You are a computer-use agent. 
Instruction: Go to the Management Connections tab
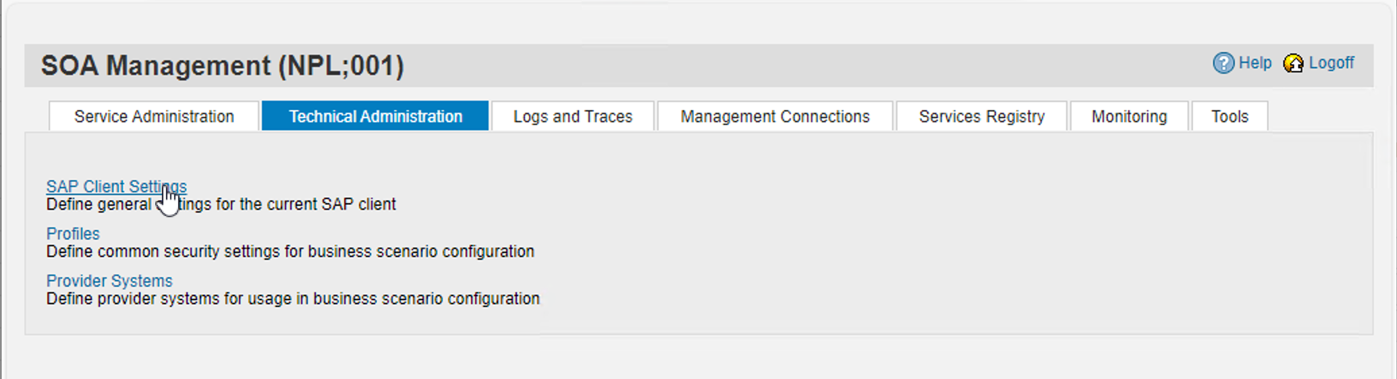point(775,117)
